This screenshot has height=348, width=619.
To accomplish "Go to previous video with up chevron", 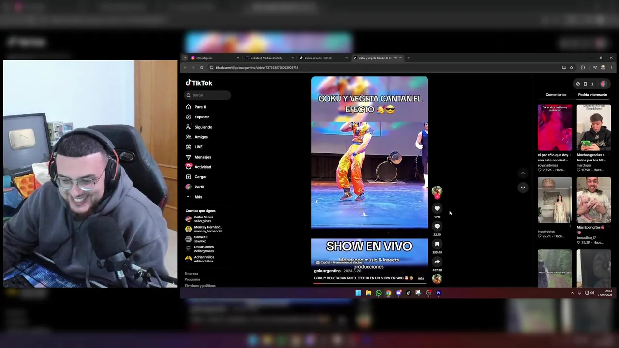I will coord(523,173).
